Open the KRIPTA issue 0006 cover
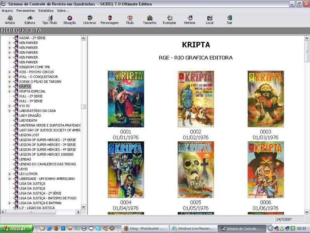310x233 pixels. tap(266, 170)
